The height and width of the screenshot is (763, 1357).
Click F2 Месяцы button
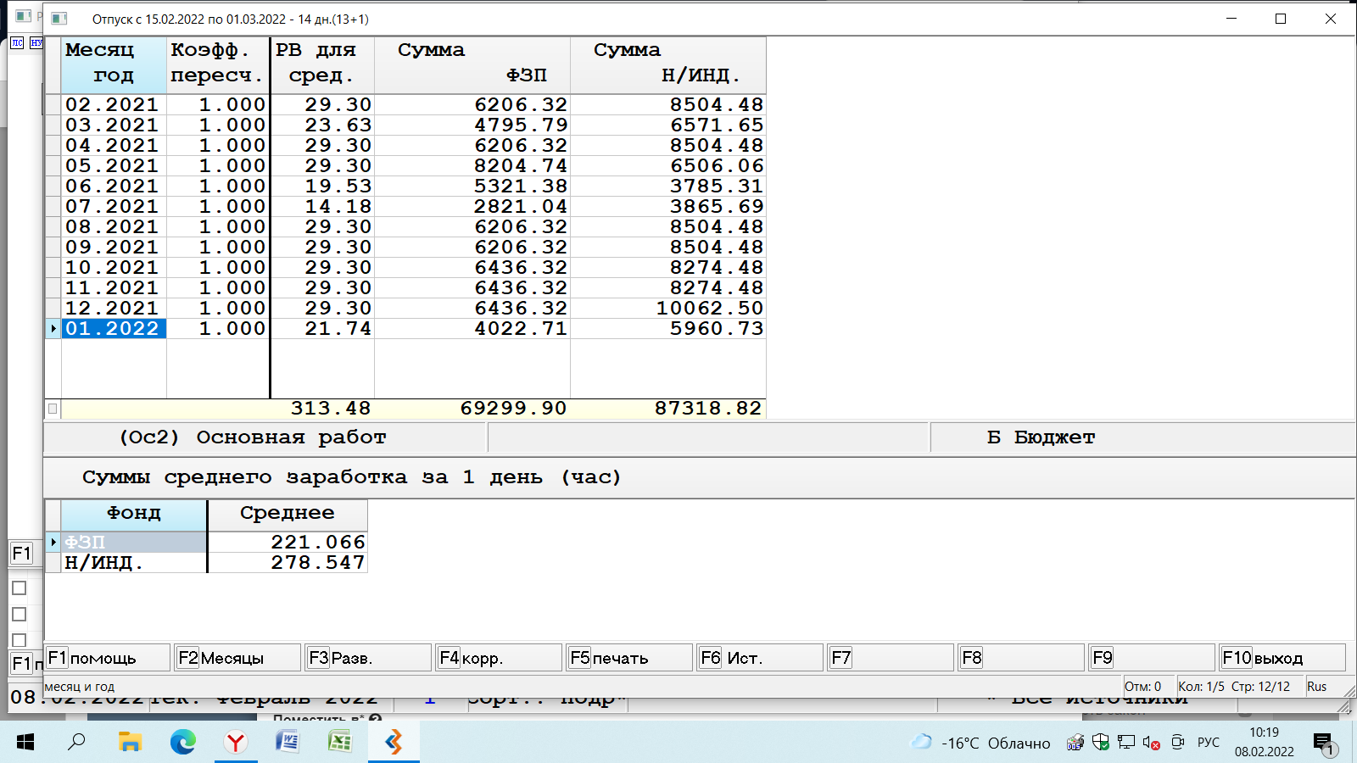pos(237,658)
